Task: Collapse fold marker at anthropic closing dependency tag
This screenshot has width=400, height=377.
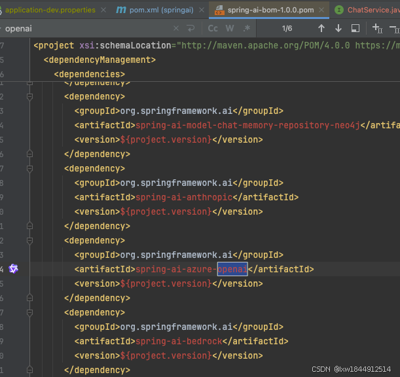Action: click(29, 226)
